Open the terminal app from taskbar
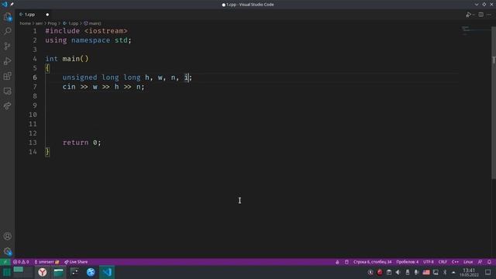496x279 pixels. (x=75, y=272)
